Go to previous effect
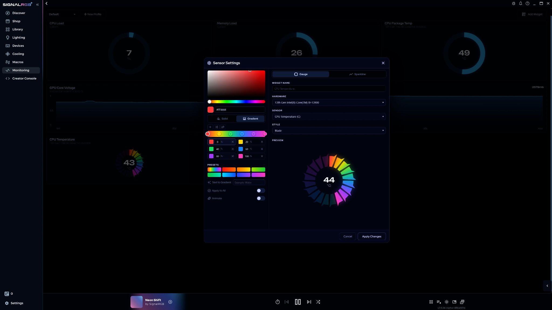 click(287, 302)
